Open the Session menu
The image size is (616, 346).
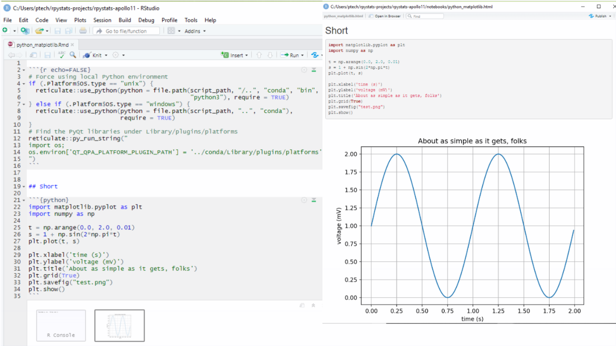(x=102, y=20)
